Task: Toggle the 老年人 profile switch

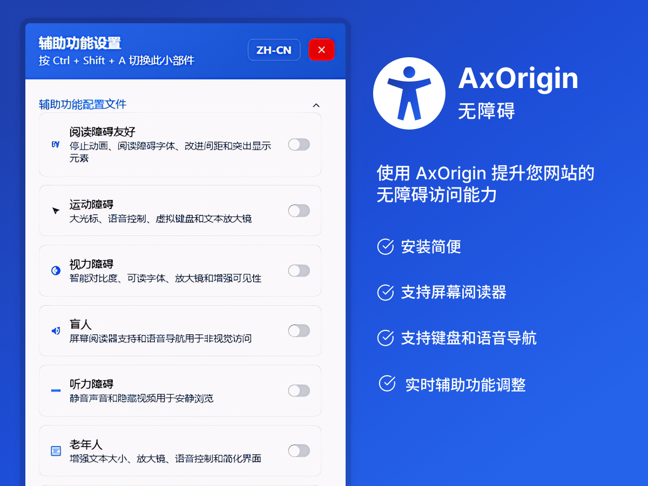Action: pyautogui.click(x=299, y=450)
